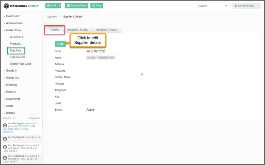265x165 pixels.
Task: Click the Search input field
Action: pos(210,6)
